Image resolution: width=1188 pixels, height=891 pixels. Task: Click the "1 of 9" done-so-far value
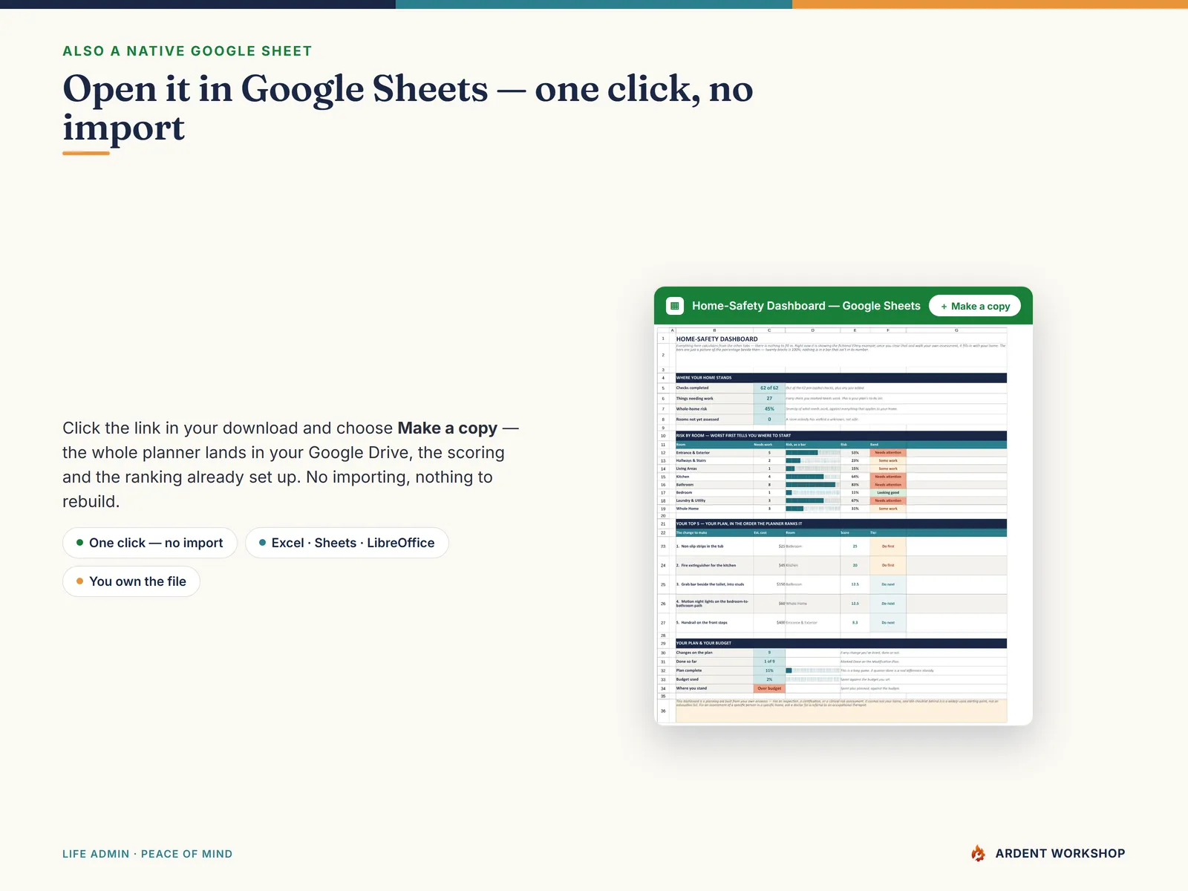point(769,662)
